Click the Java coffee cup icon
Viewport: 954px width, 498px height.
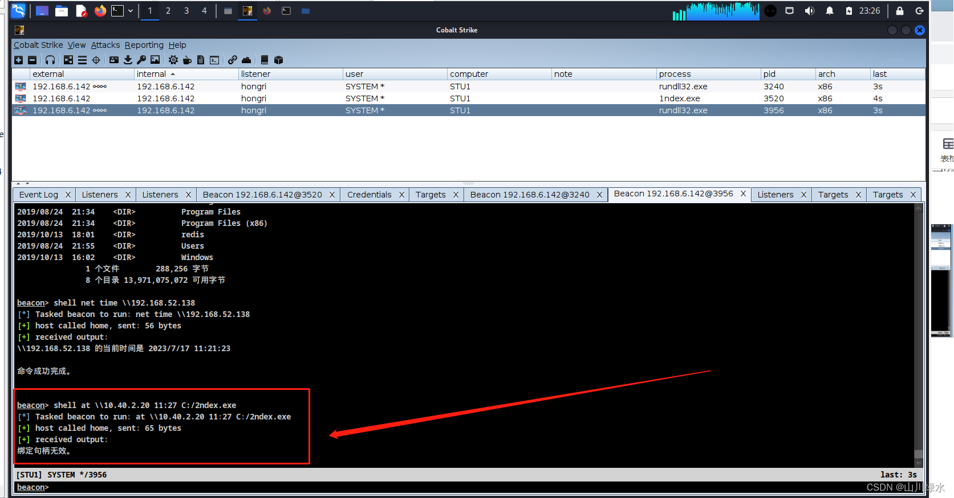pos(187,60)
